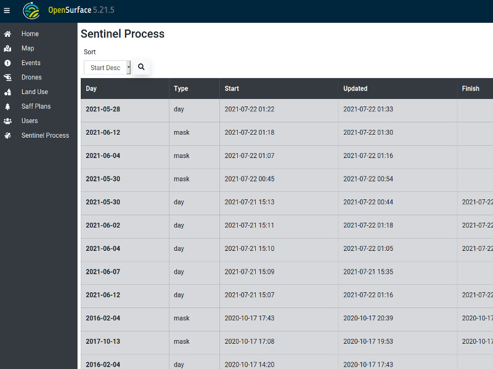
Task: Select updated time 2021-07-22 01:30
Action: point(368,132)
